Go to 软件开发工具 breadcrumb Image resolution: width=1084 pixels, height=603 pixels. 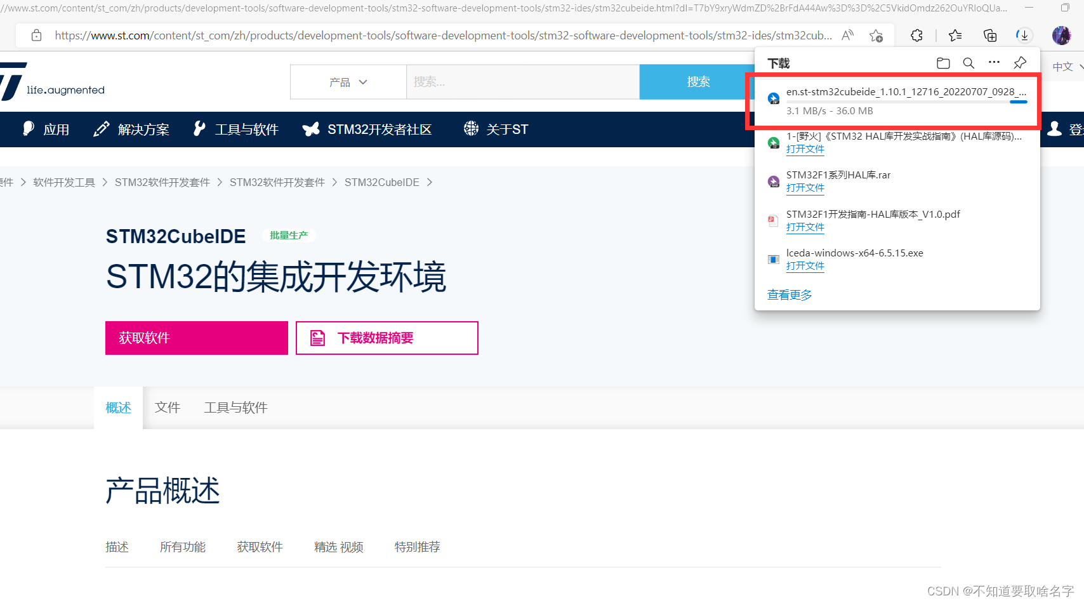click(64, 182)
